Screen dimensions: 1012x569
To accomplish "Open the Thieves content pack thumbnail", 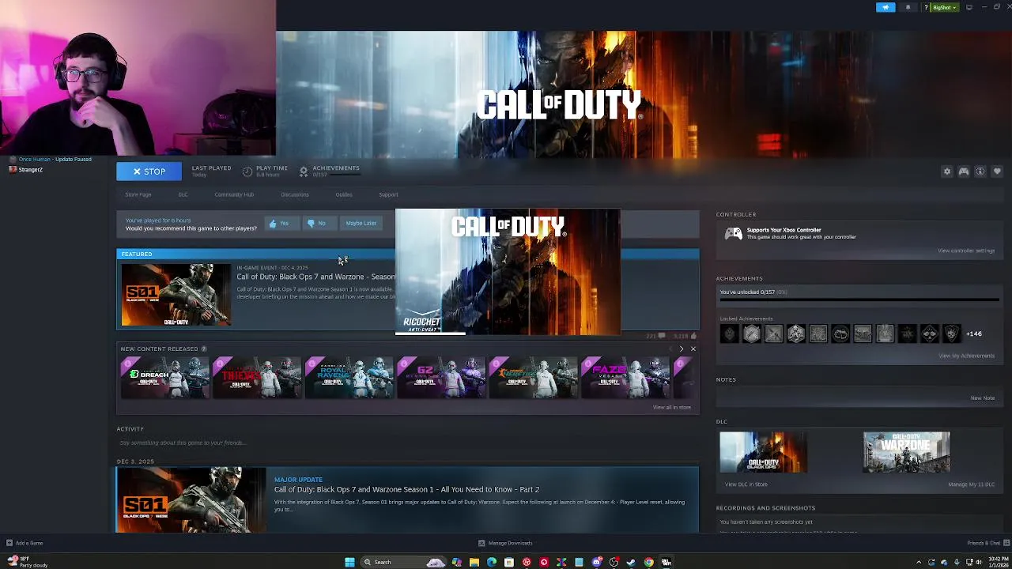I will point(256,377).
